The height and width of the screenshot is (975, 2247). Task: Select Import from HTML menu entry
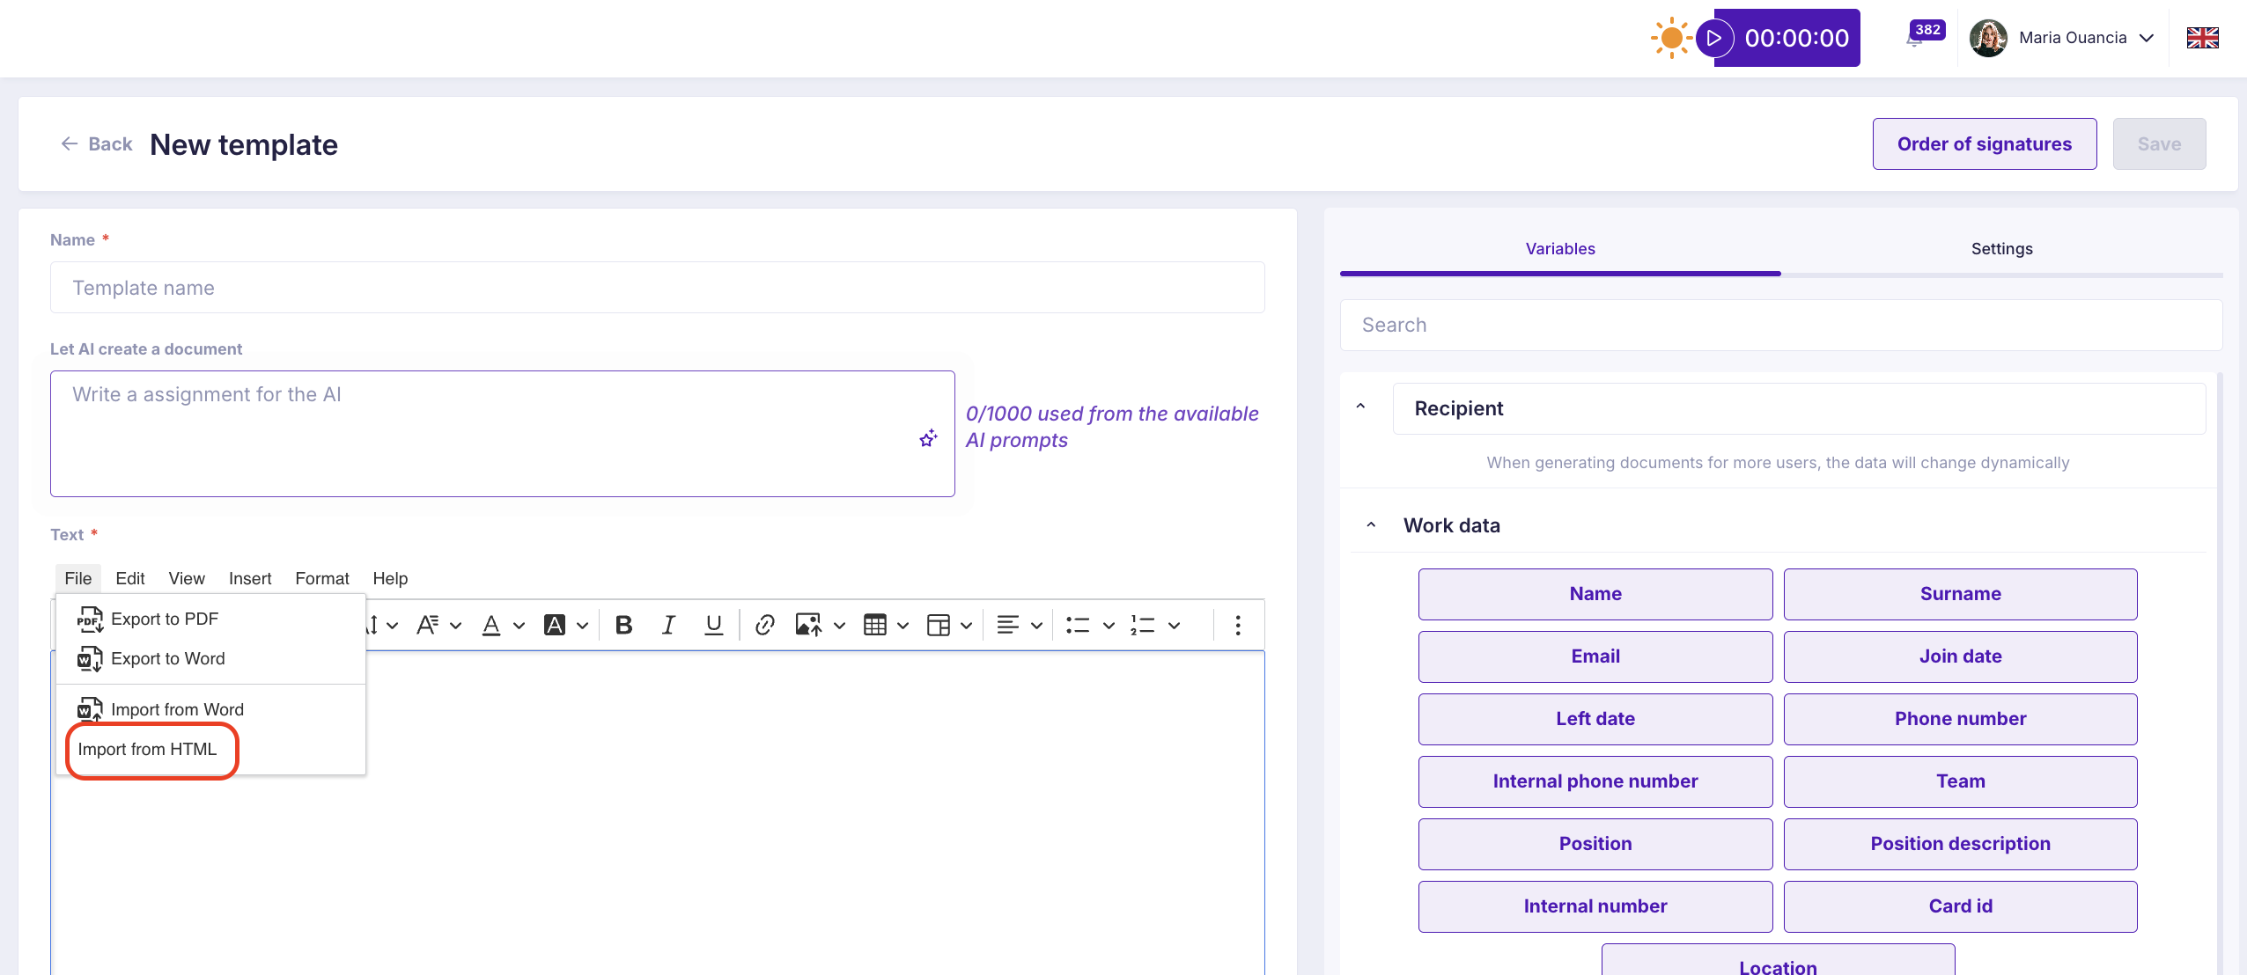click(x=147, y=749)
